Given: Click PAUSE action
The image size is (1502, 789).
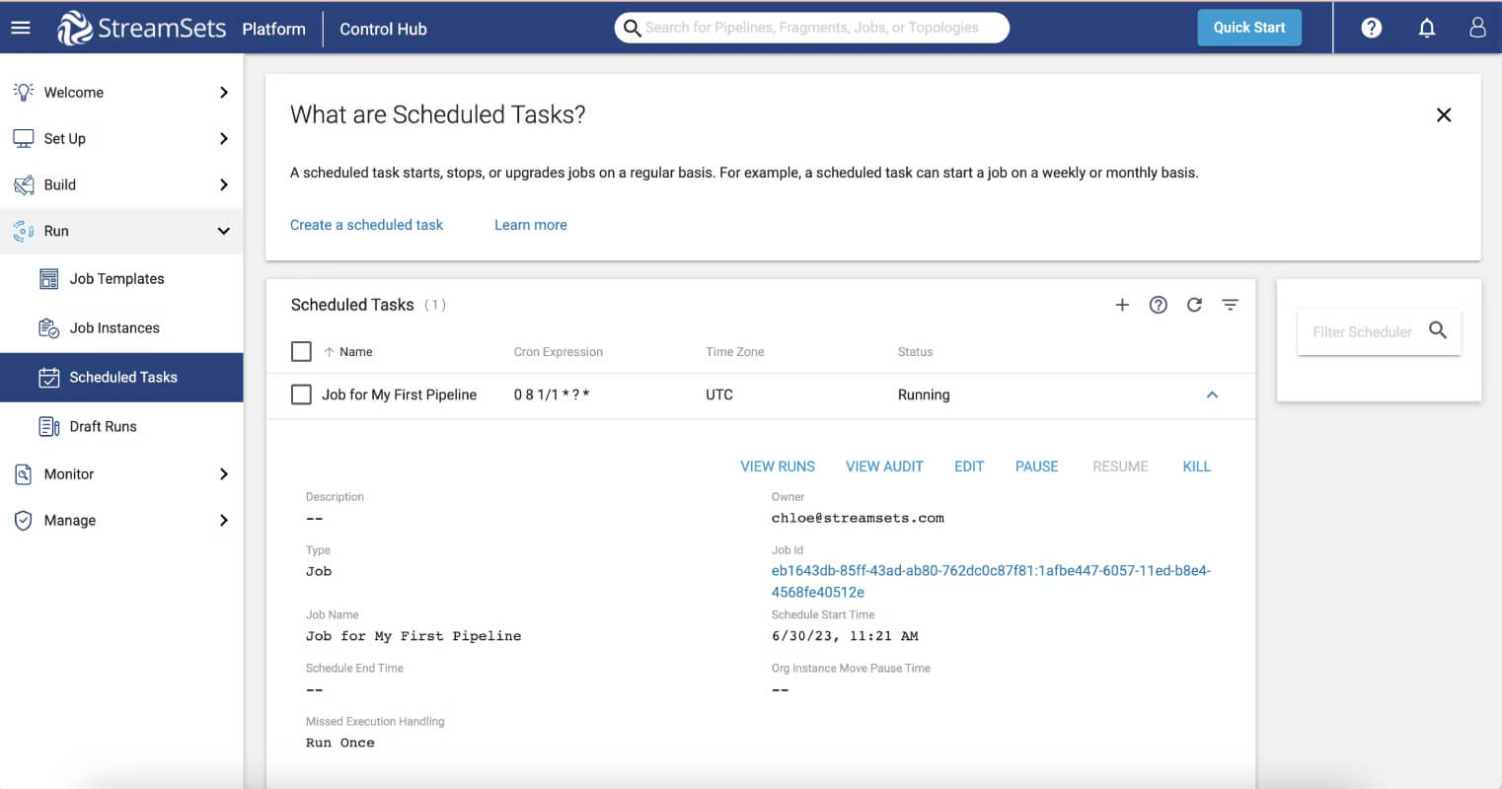Looking at the screenshot, I should click(1036, 466).
